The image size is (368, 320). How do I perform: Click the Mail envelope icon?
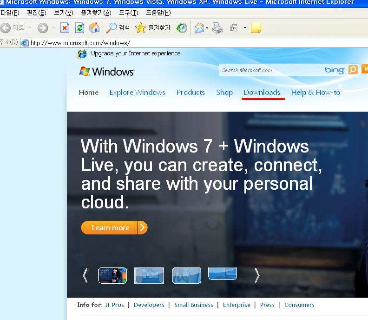click(199, 28)
